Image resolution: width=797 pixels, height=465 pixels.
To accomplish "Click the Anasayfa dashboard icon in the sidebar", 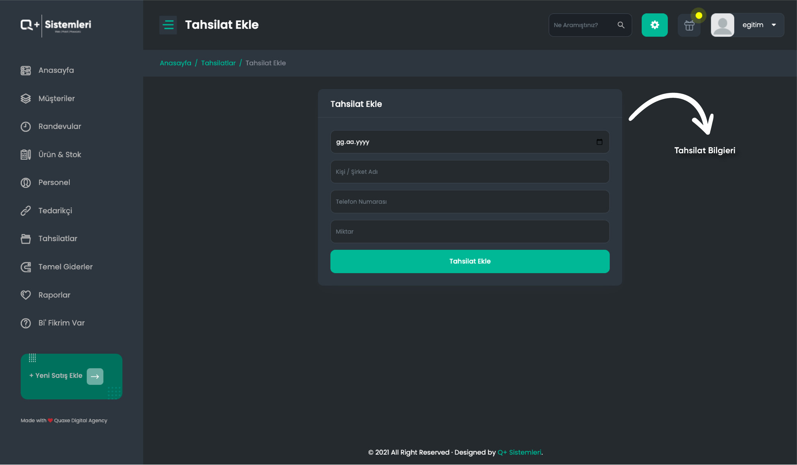I will 26,71.
